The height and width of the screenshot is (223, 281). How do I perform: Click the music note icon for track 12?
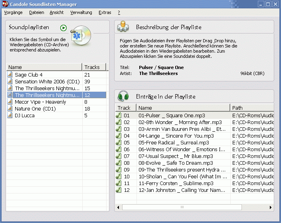119,190
